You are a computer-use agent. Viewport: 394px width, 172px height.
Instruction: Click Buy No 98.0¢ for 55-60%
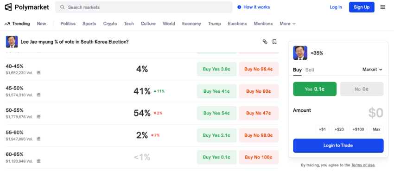(x=259, y=135)
